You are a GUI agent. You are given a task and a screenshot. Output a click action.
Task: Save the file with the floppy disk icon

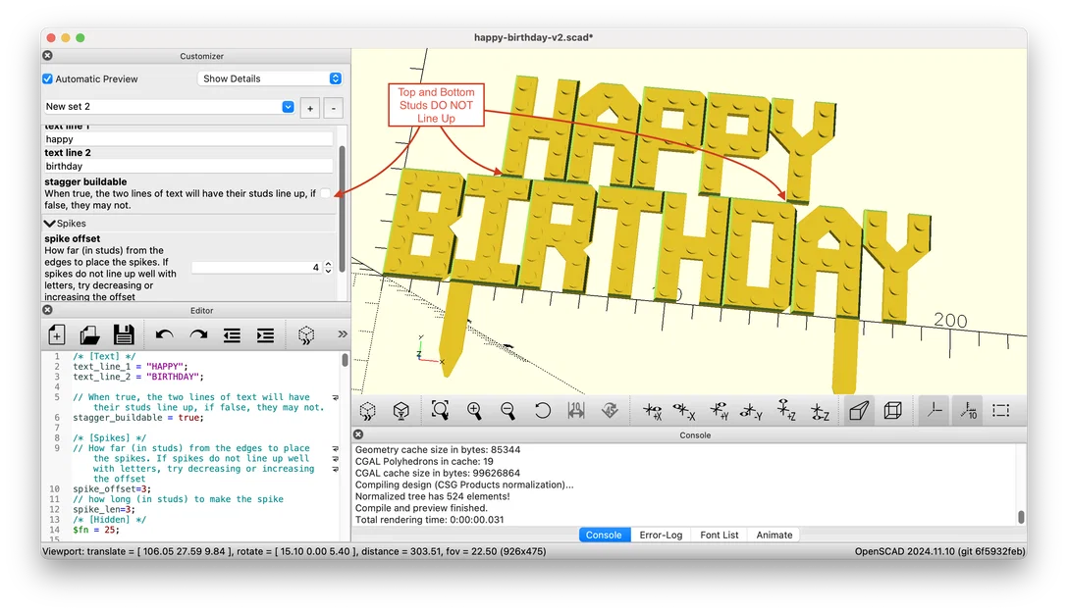[x=124, y=334]
